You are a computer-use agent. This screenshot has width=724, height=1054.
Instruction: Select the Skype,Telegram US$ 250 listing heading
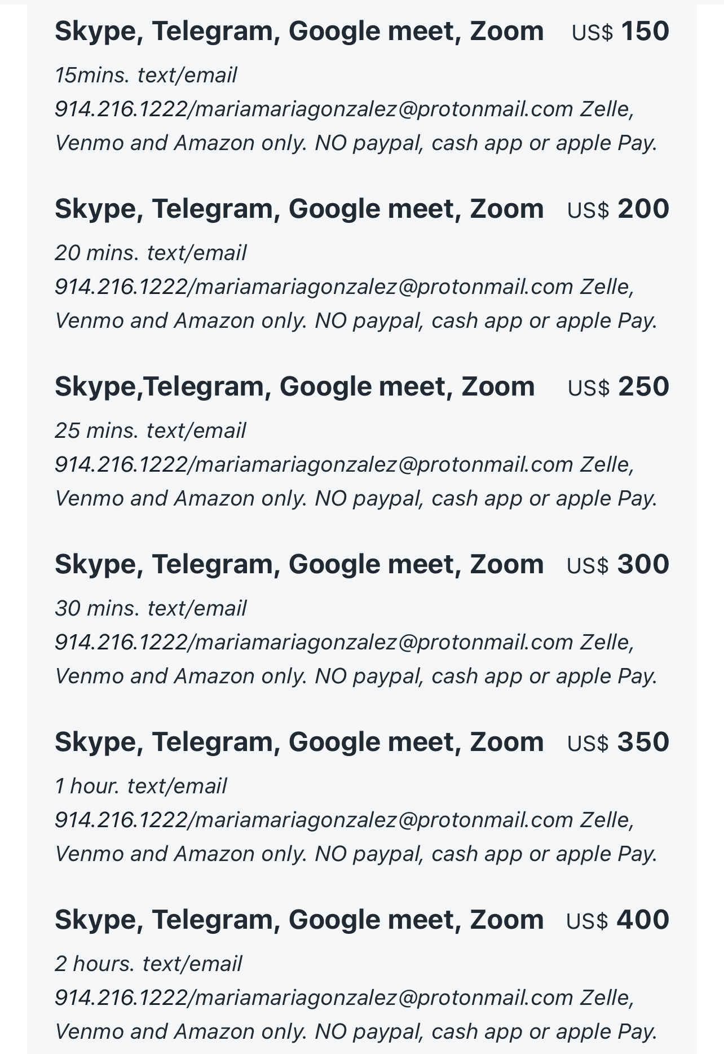[295, 387]
